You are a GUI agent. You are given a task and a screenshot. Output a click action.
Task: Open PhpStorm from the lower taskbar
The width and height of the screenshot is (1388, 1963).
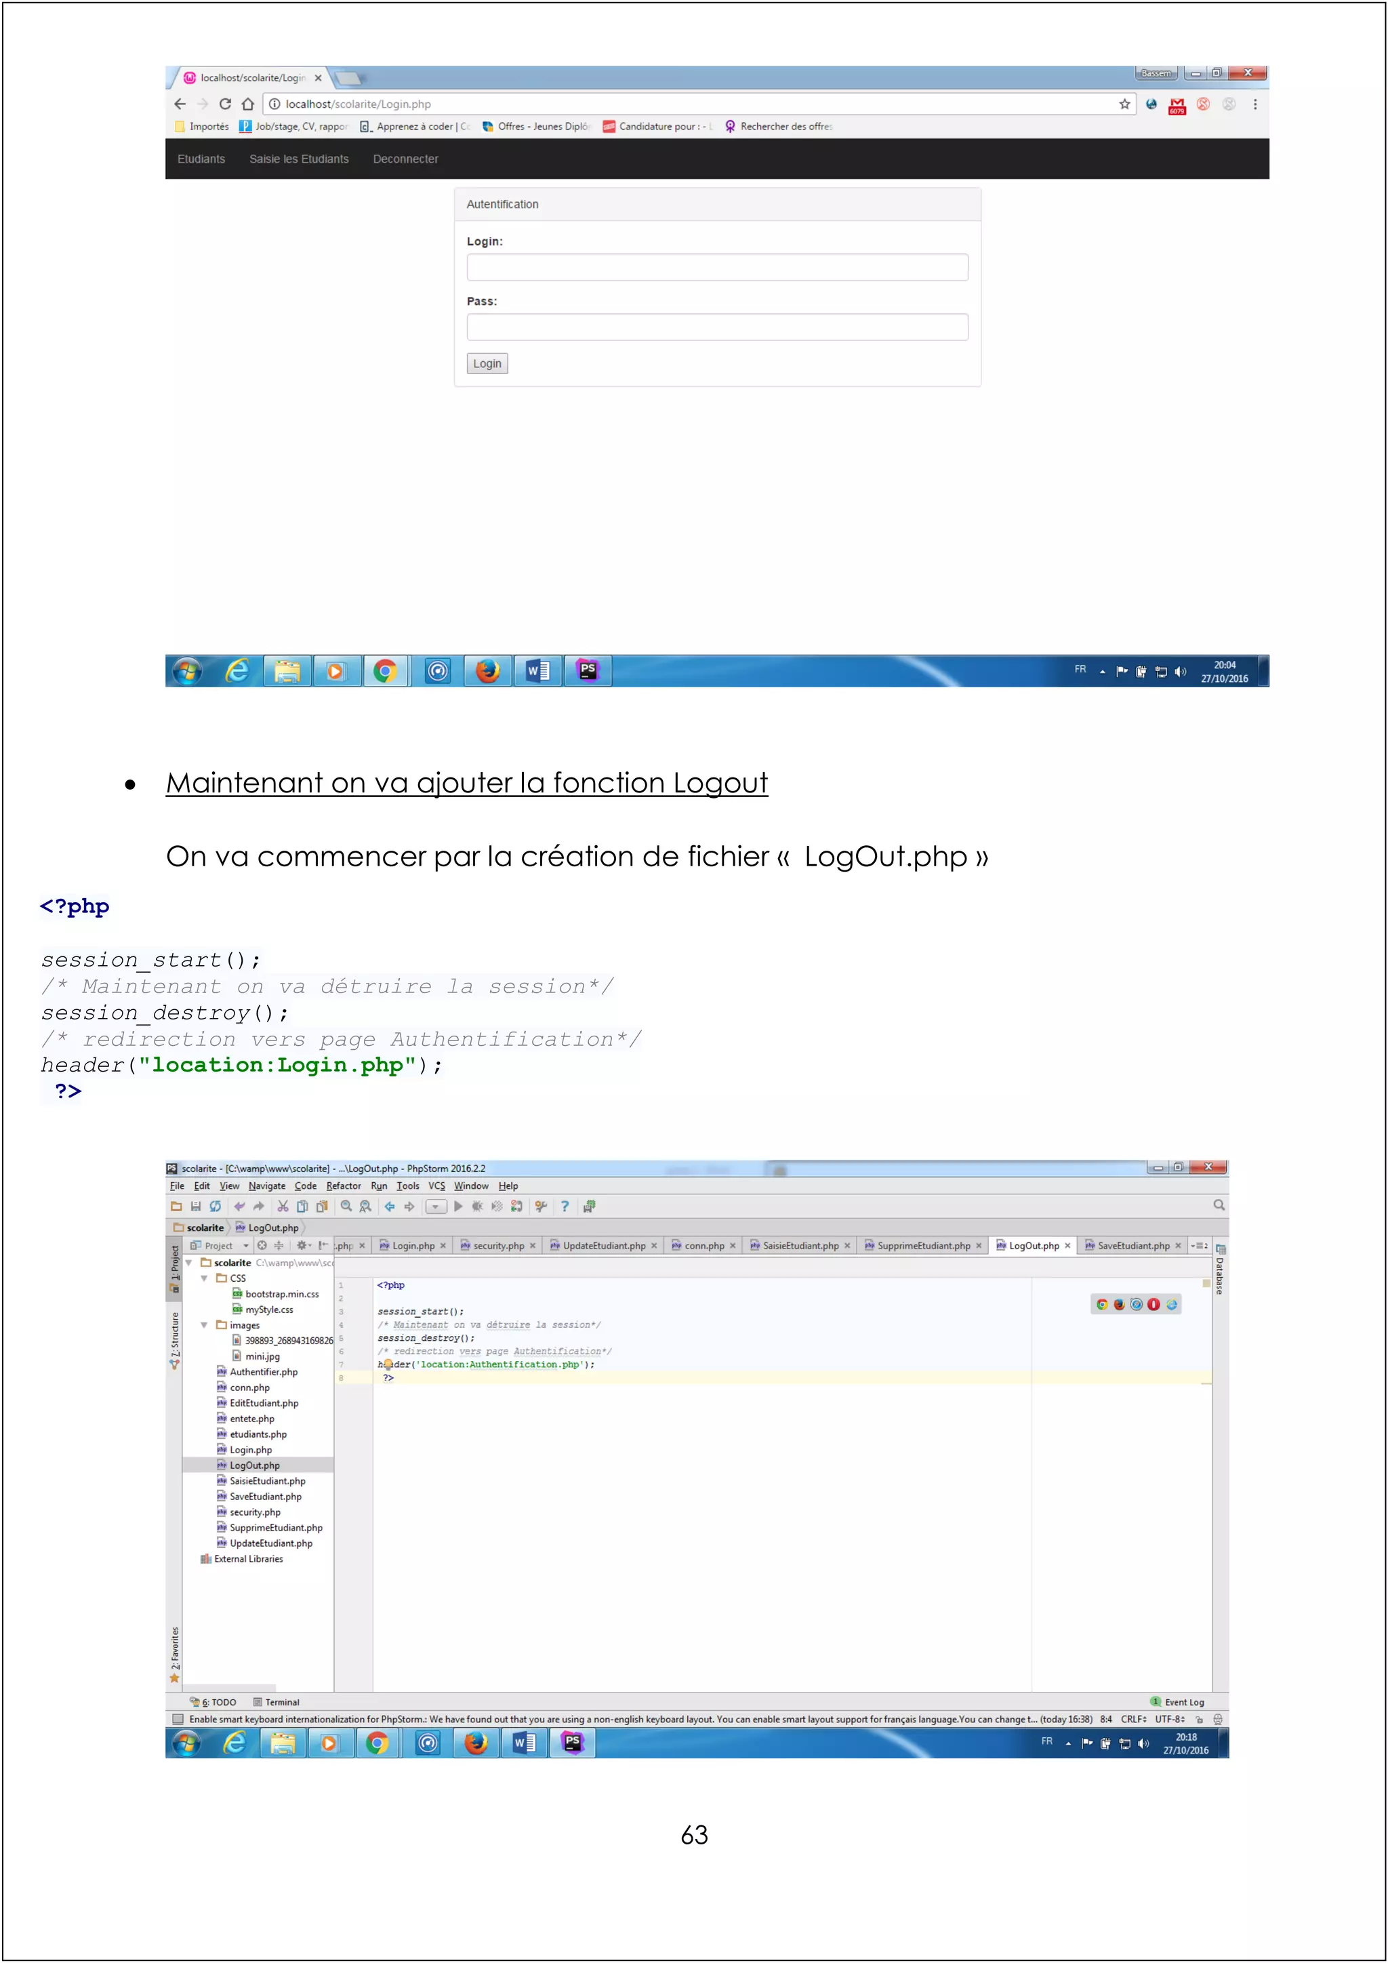(573, 1743)
